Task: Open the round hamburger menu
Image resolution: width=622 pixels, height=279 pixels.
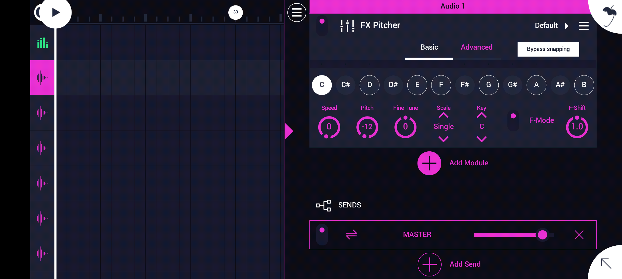Action: click(297, 12)
